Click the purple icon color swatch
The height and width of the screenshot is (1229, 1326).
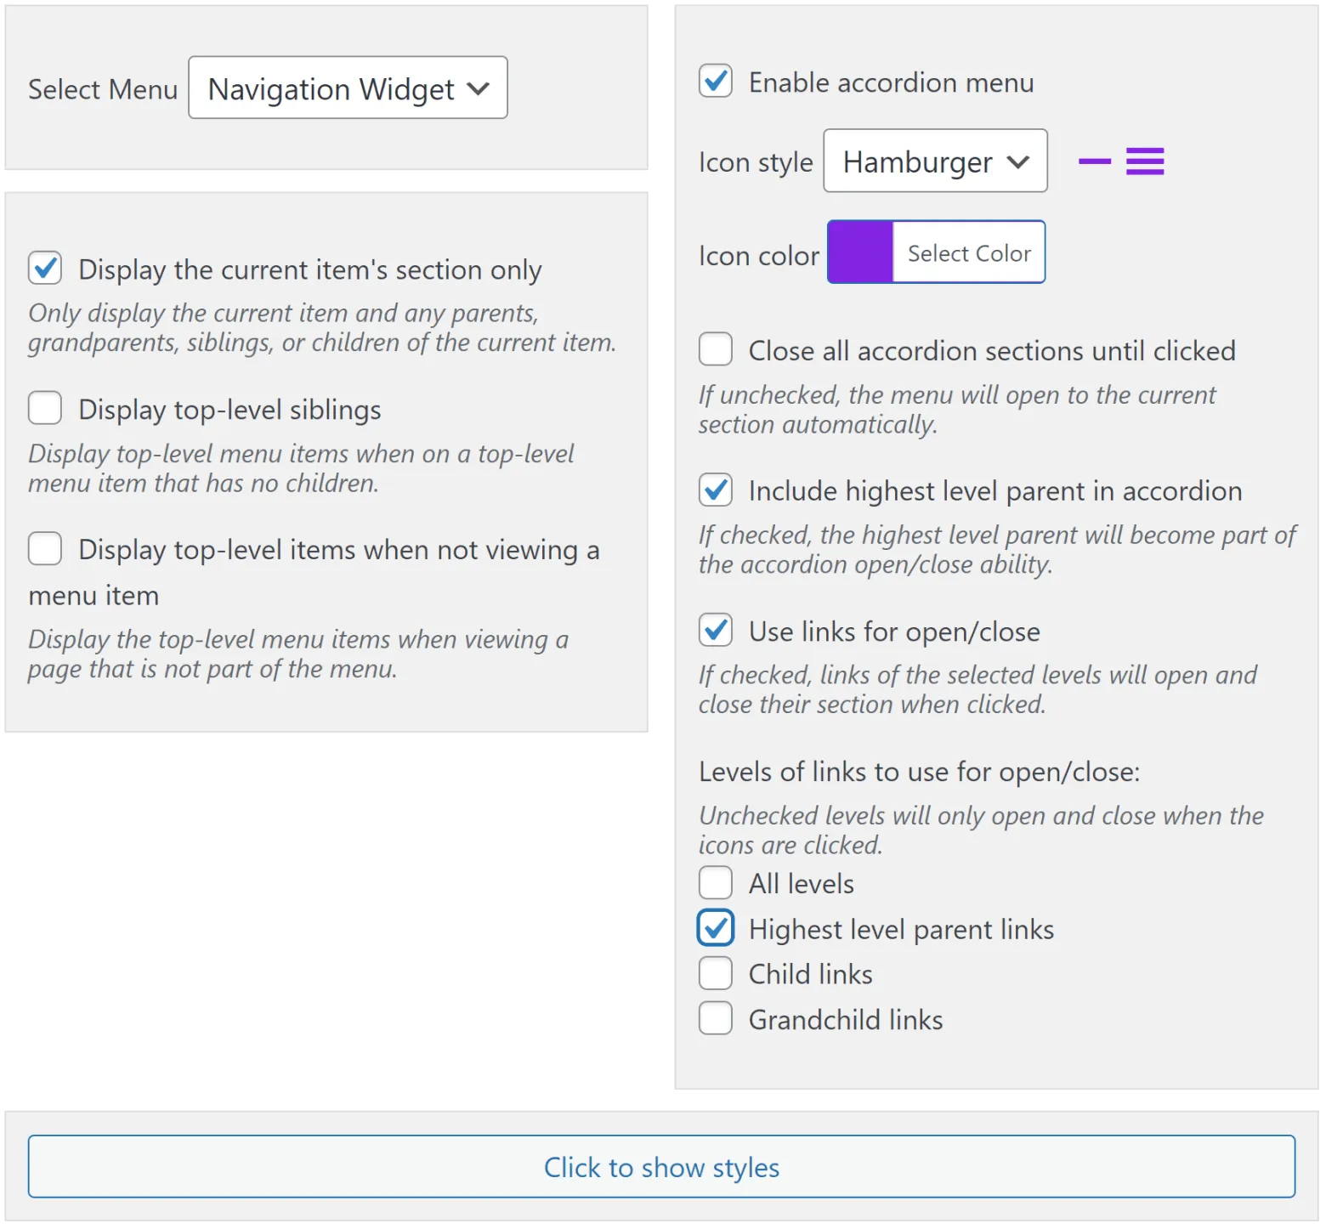point(860,252)
